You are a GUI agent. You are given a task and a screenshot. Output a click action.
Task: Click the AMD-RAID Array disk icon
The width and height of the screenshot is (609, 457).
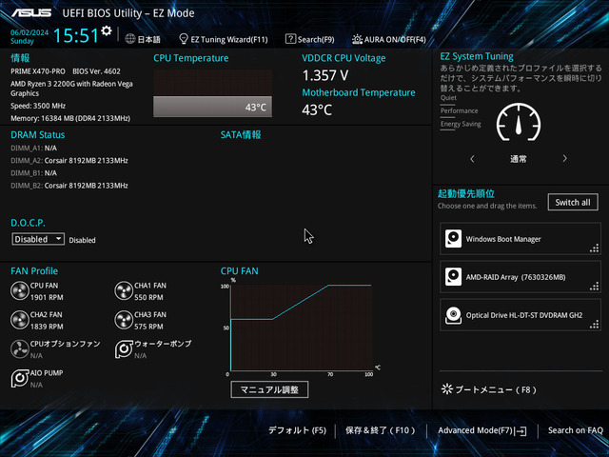[x=453, y=277]
